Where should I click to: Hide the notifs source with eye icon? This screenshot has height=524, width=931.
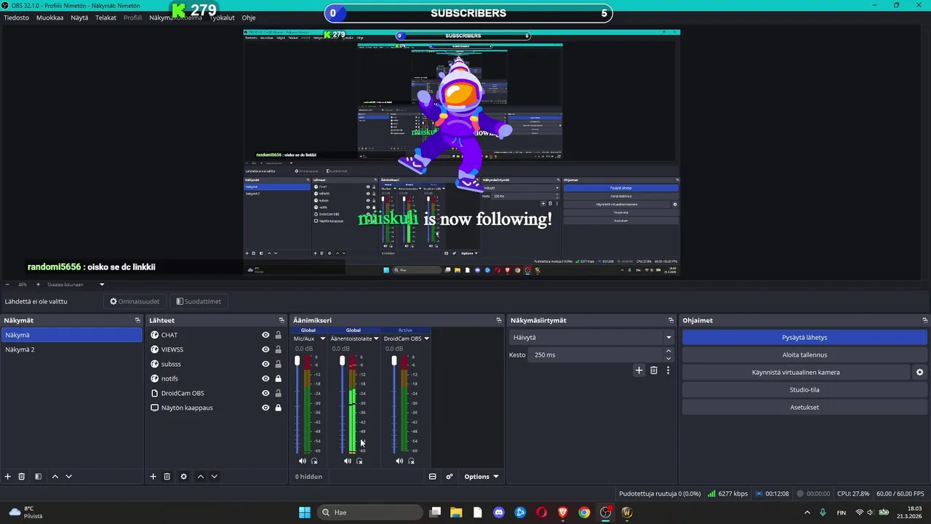click(x=265, y=378)
